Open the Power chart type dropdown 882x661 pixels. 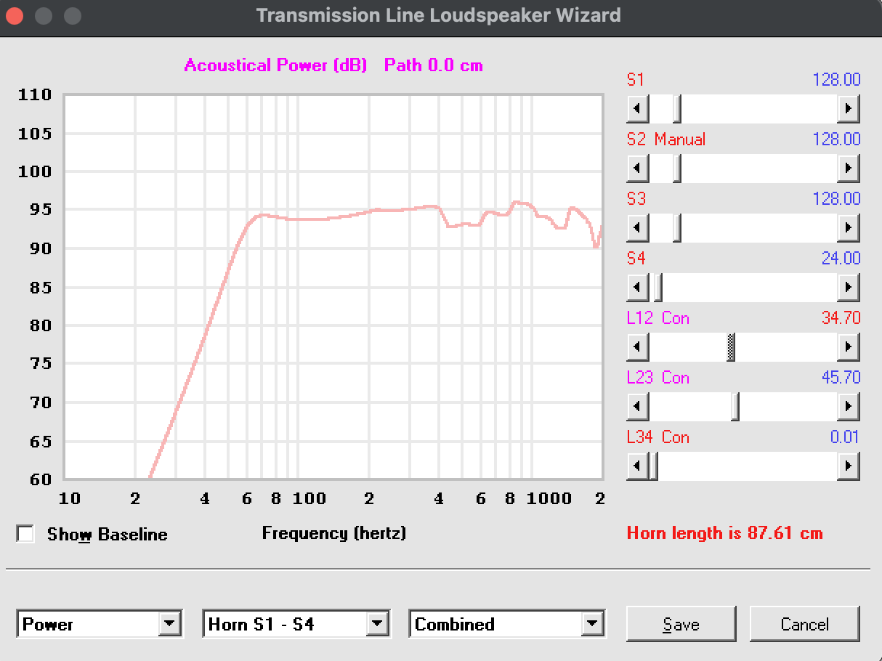(x=170, y=623)
